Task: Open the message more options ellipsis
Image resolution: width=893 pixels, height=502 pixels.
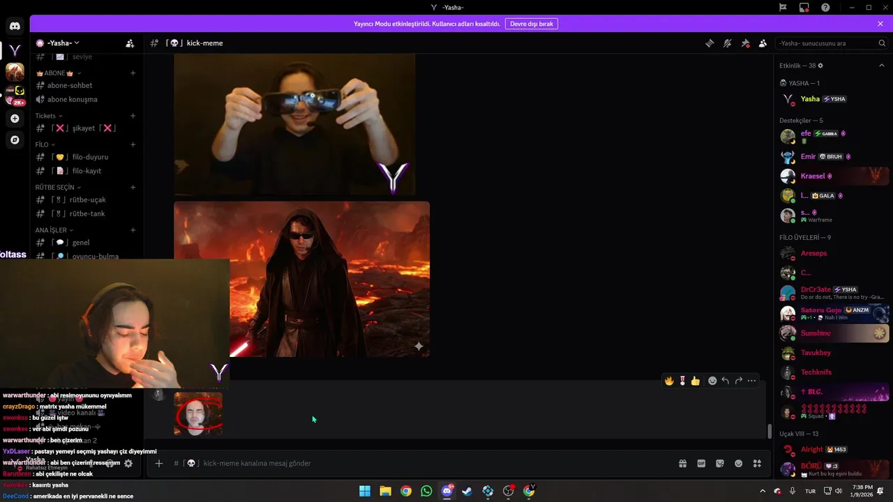Action: click(x=751, y=381)
